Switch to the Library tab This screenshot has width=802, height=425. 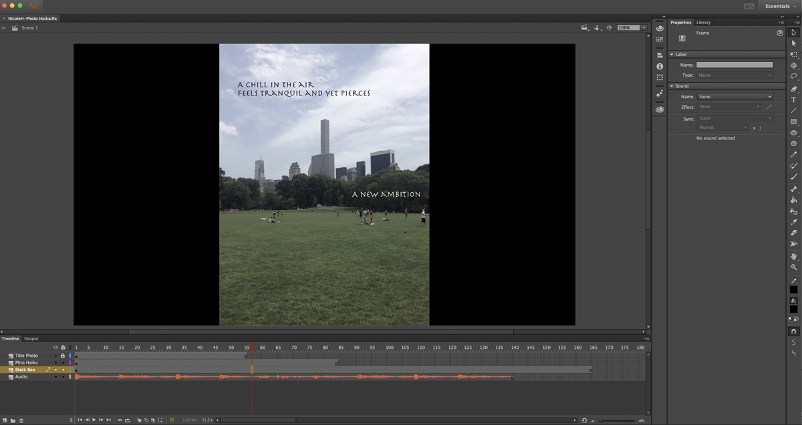coord(703,23)
